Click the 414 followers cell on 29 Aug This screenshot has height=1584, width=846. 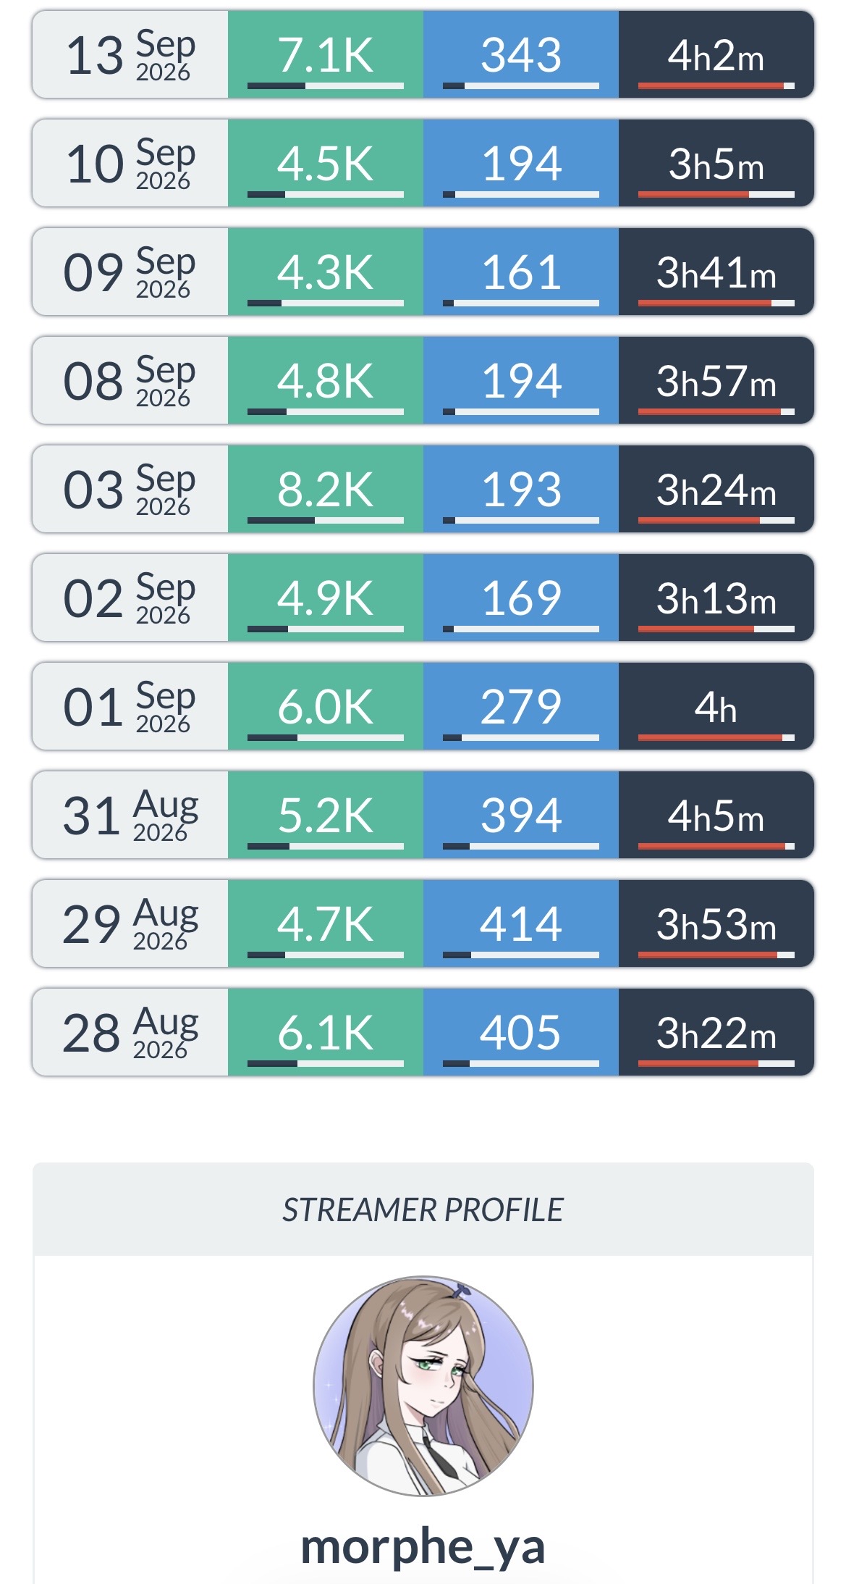point(521,923)
